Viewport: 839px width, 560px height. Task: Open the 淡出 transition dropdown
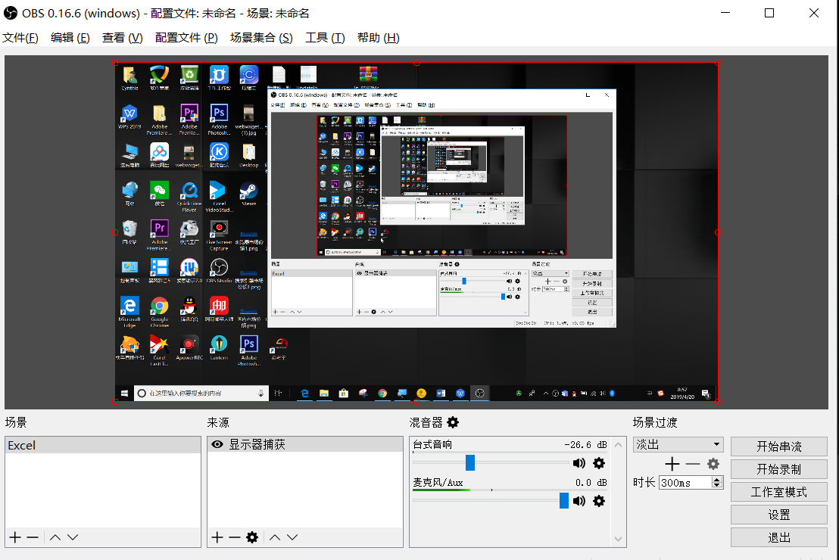click(716, 445)
